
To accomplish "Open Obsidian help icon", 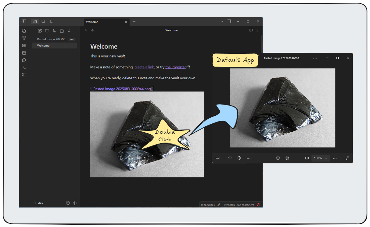I will [68, 203].
